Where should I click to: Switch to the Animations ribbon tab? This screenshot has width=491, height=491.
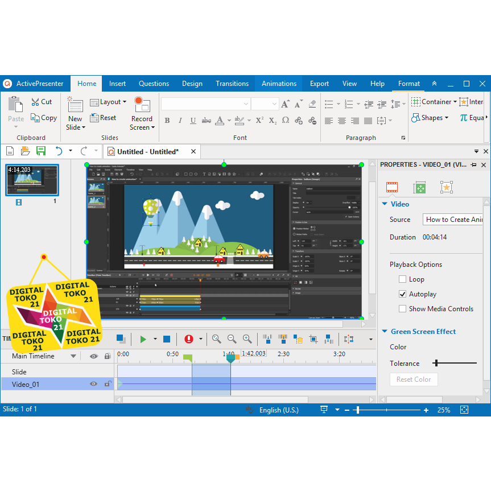[279, 84]
